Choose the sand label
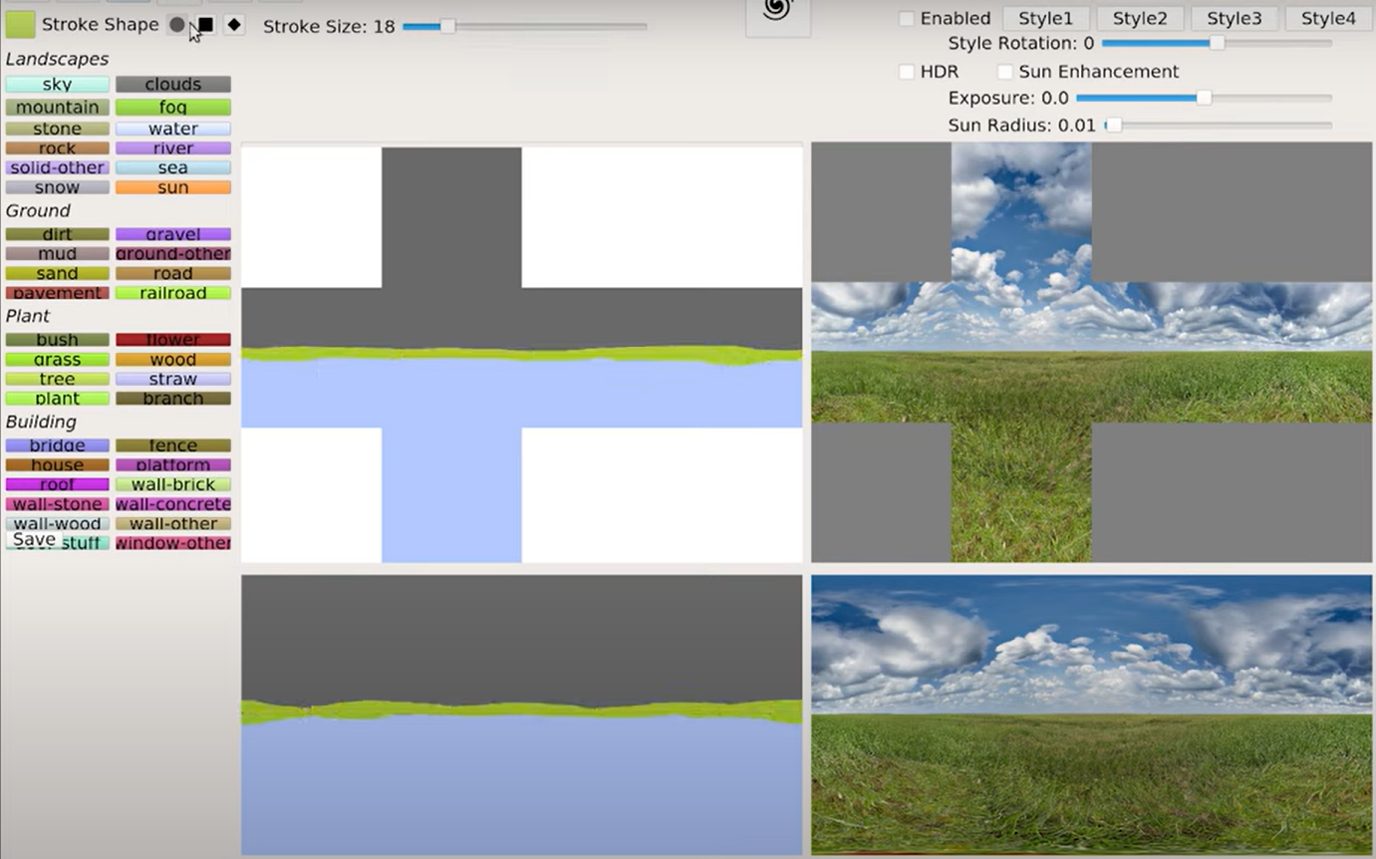This screenshot has width=1376, height=859. [x=58, y=274]
